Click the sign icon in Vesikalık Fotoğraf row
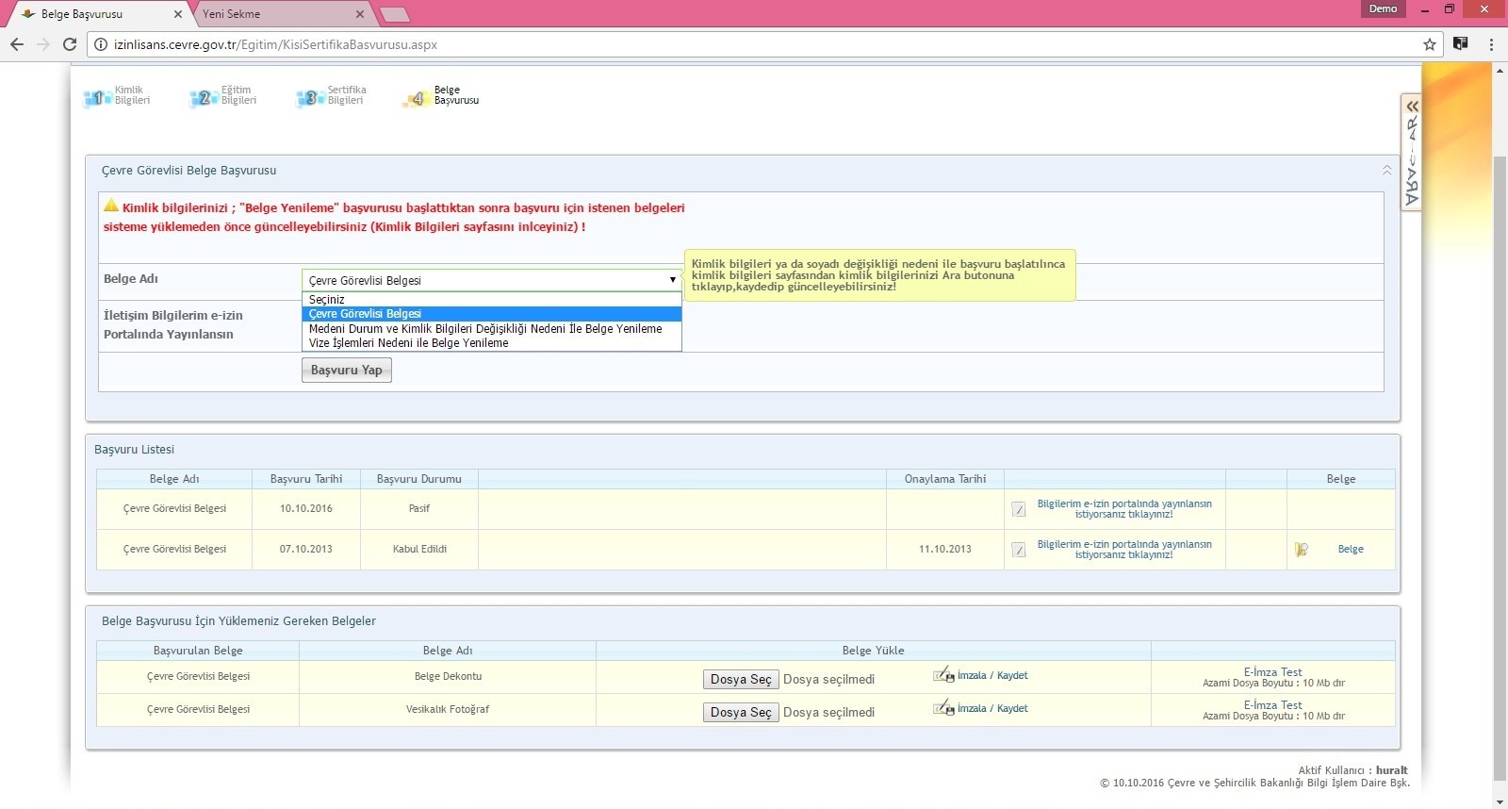This screenshot has height=809, width=1508. click(943, 708)
